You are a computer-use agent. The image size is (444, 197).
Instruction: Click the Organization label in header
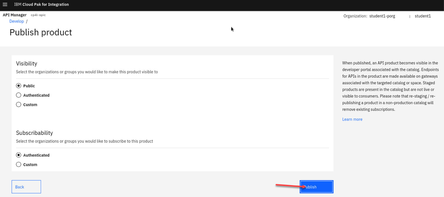(355, 16)
